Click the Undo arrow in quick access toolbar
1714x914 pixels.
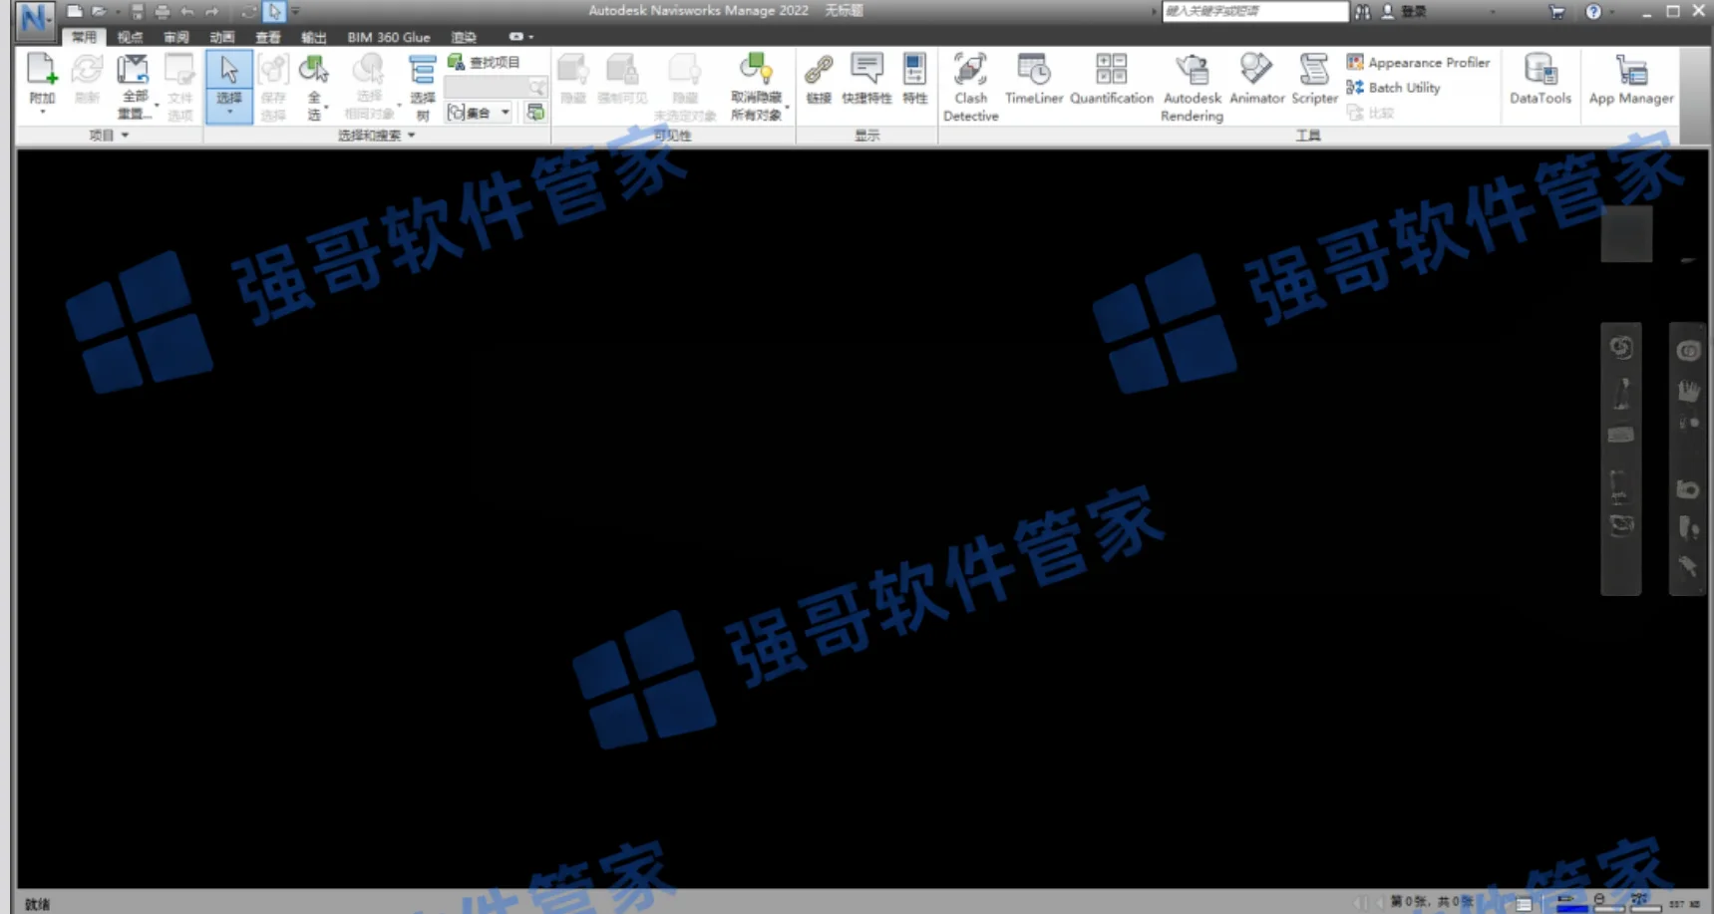click(x=187, y=12)
